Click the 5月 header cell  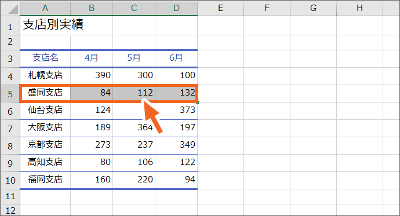point(134,59)
